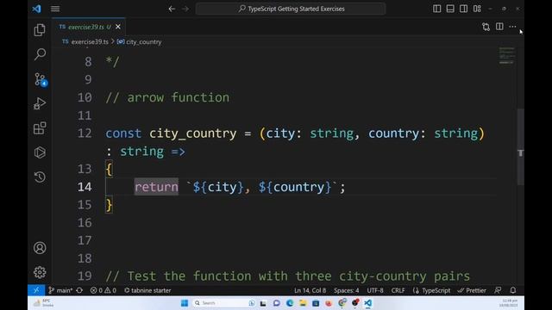
Task: Click the city_country constant name on line 12
Action: [193, 133]
